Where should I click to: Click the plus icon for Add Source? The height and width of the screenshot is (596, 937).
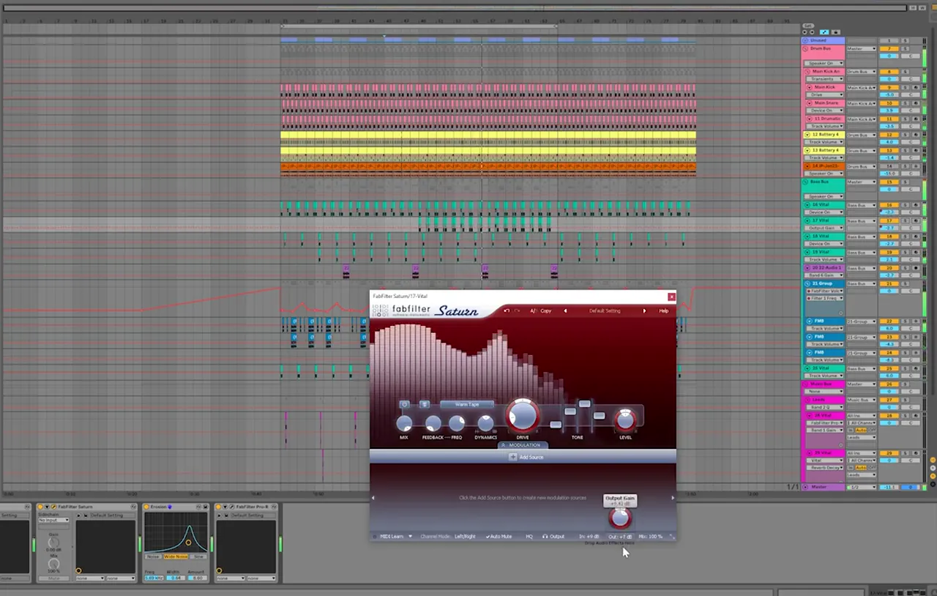tap(512, 457)
